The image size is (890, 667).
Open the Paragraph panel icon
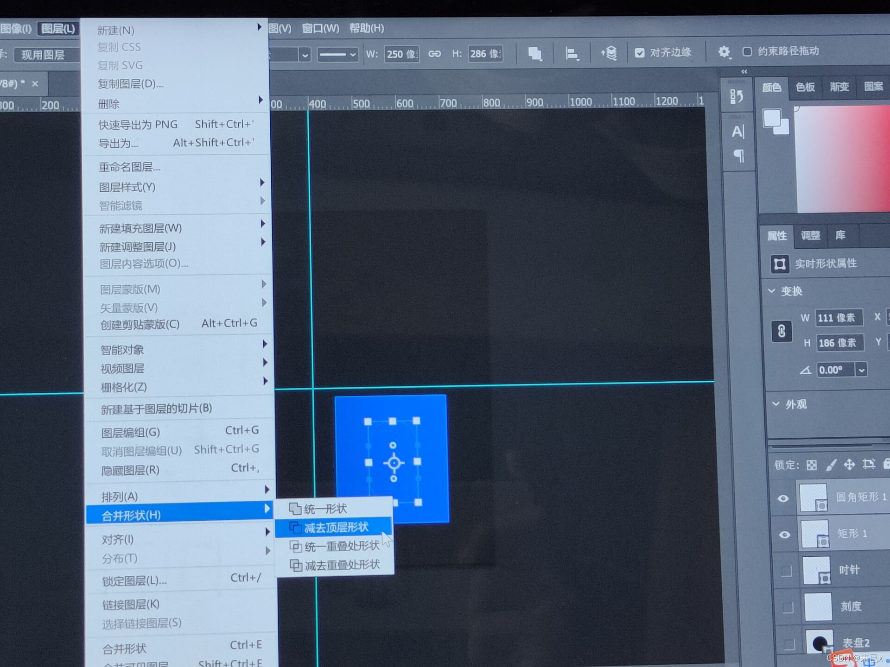click(x=738, y=156)
